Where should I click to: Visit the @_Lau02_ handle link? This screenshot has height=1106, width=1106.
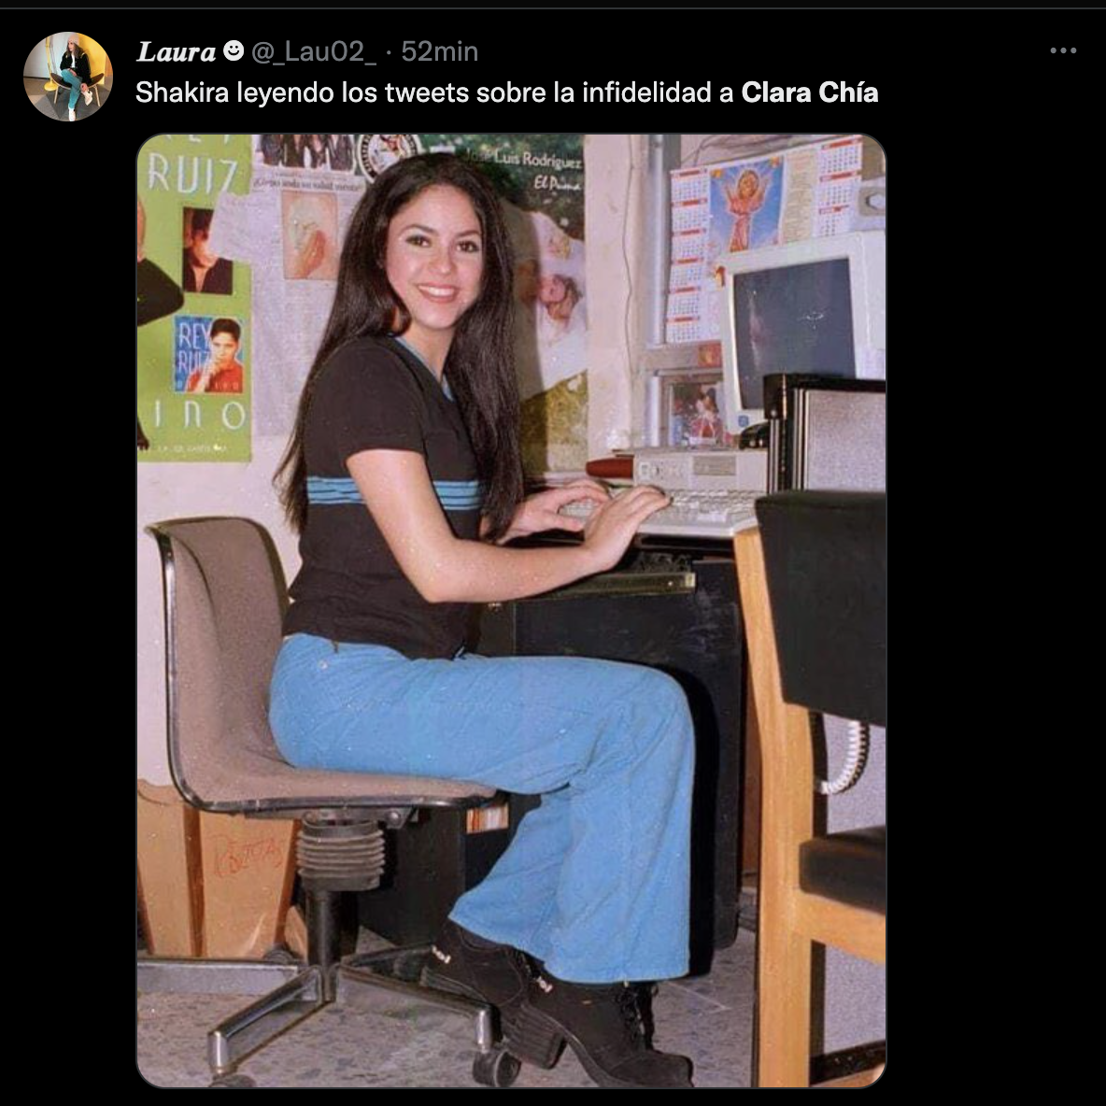[313, 51]
